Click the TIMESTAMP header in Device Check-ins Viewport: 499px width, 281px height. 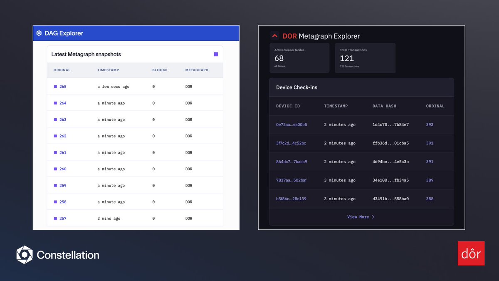tap(336, 106)
